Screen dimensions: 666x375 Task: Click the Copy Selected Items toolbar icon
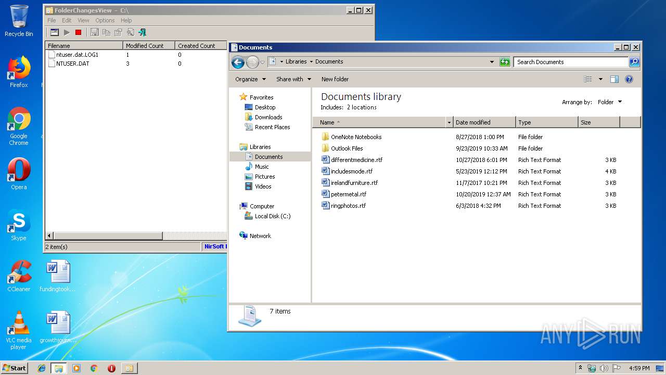click(106, 32)
